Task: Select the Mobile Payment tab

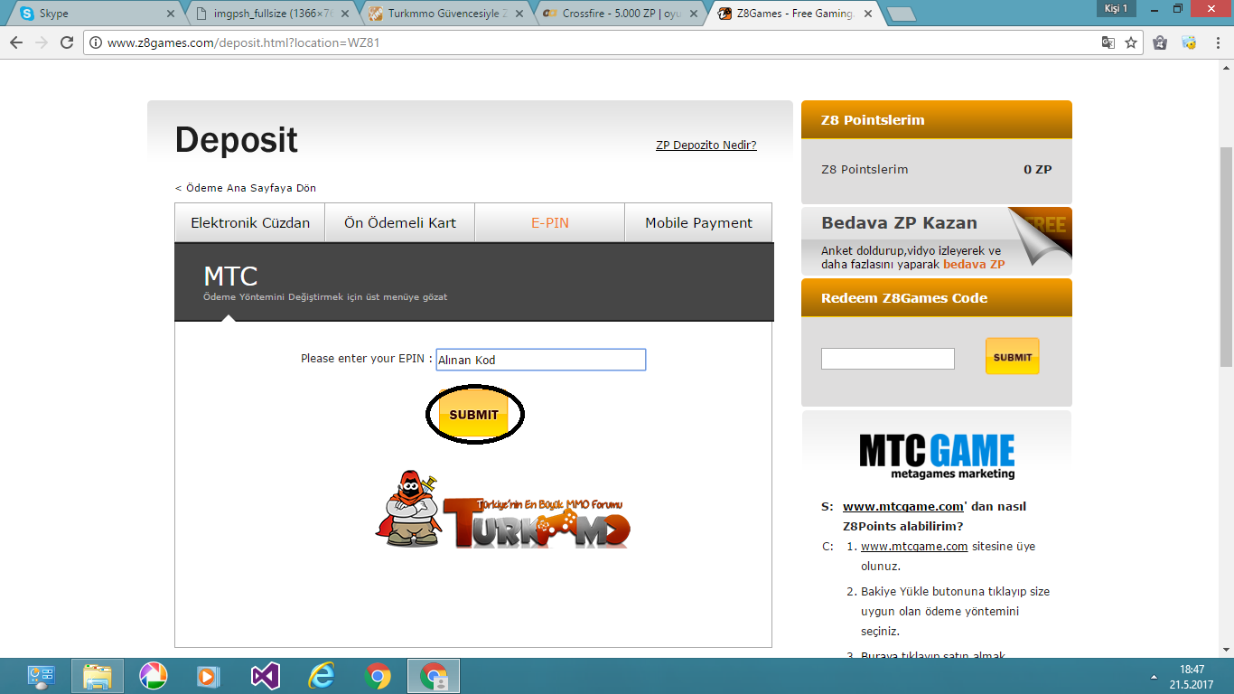Action: pyautogui.click(x=699, y=222)
